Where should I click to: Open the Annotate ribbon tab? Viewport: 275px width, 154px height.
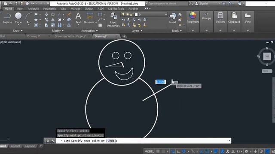[x=34, y=9]
